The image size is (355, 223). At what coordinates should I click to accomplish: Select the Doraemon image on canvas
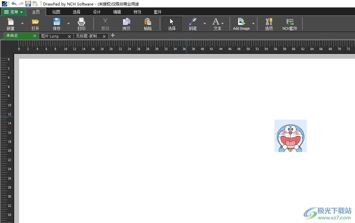click(290, 136)
